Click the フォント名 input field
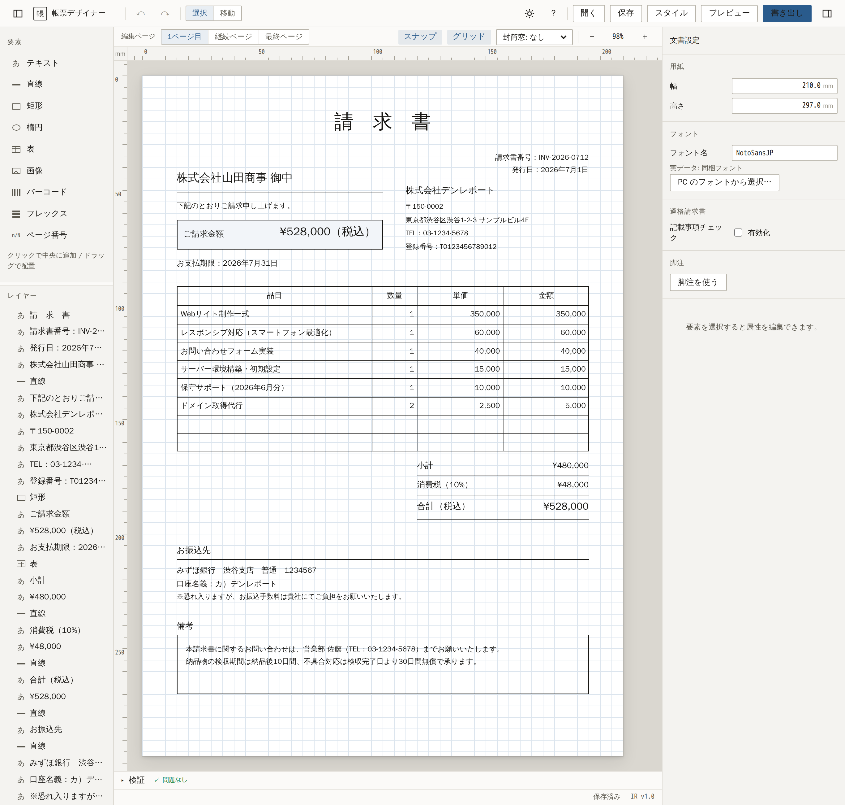The image size is (845, 805). coord(784,153)
